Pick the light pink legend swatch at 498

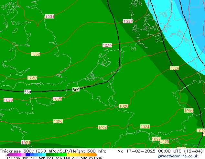point(23,154)
